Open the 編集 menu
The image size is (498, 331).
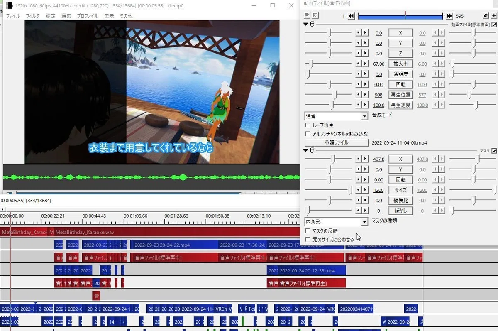66,16
